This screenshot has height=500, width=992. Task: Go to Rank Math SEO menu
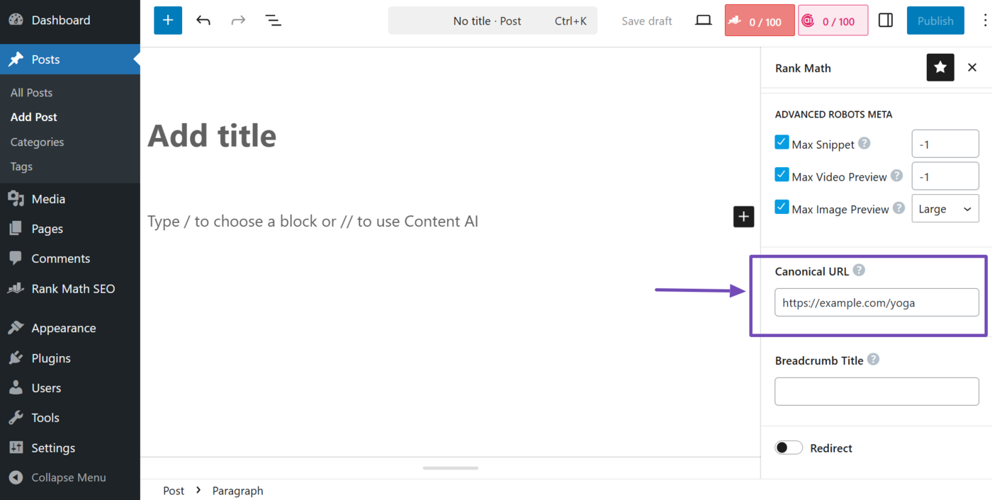click(73, 289)
